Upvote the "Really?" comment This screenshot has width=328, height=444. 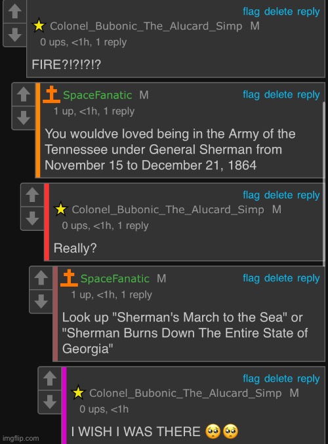pyautogui.click(x=32, y=195)
